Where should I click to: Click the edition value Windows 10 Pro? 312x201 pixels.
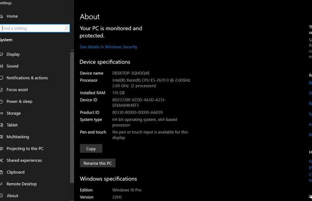(x=127, y=190)
